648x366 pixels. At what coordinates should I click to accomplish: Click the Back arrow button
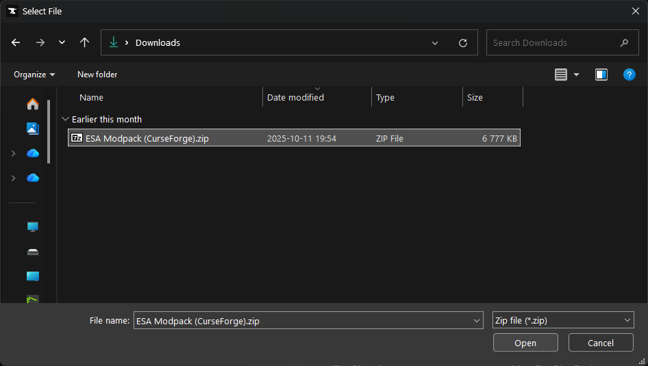16,42
